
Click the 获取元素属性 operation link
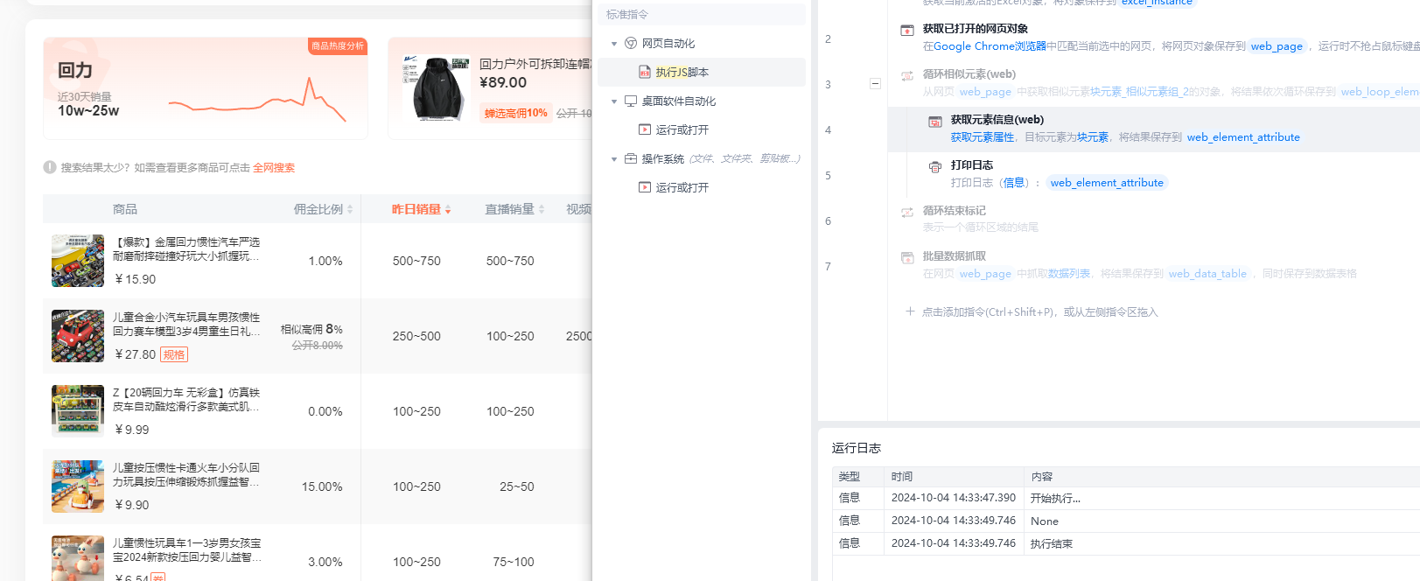pos(983,137)
